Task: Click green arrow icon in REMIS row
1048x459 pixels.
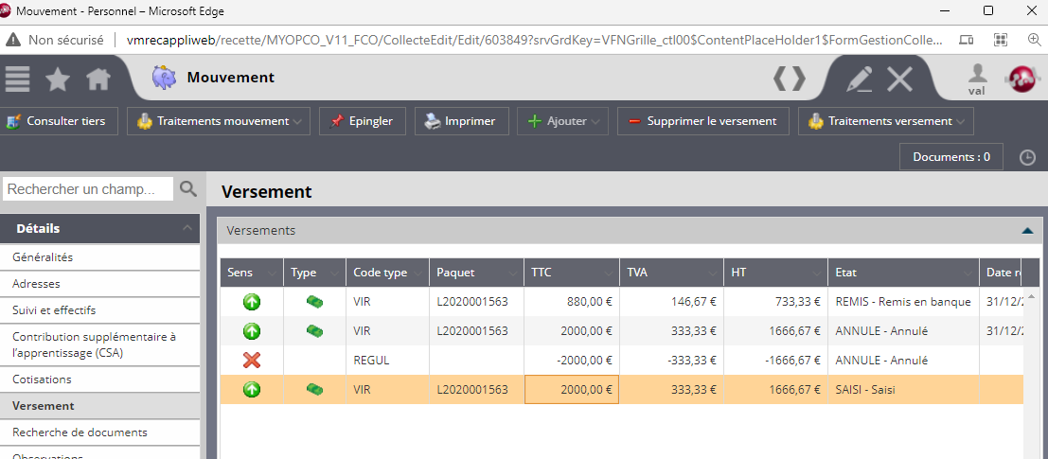Action: tap(251, 302)
